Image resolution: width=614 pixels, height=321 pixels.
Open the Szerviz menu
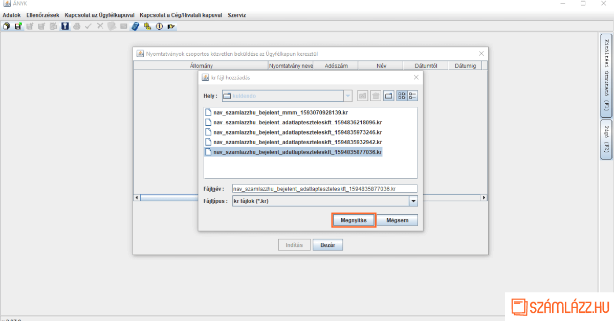click(237, 15)
